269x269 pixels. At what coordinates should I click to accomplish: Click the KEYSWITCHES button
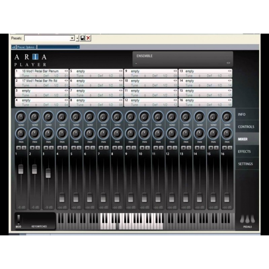pos(39,226)
